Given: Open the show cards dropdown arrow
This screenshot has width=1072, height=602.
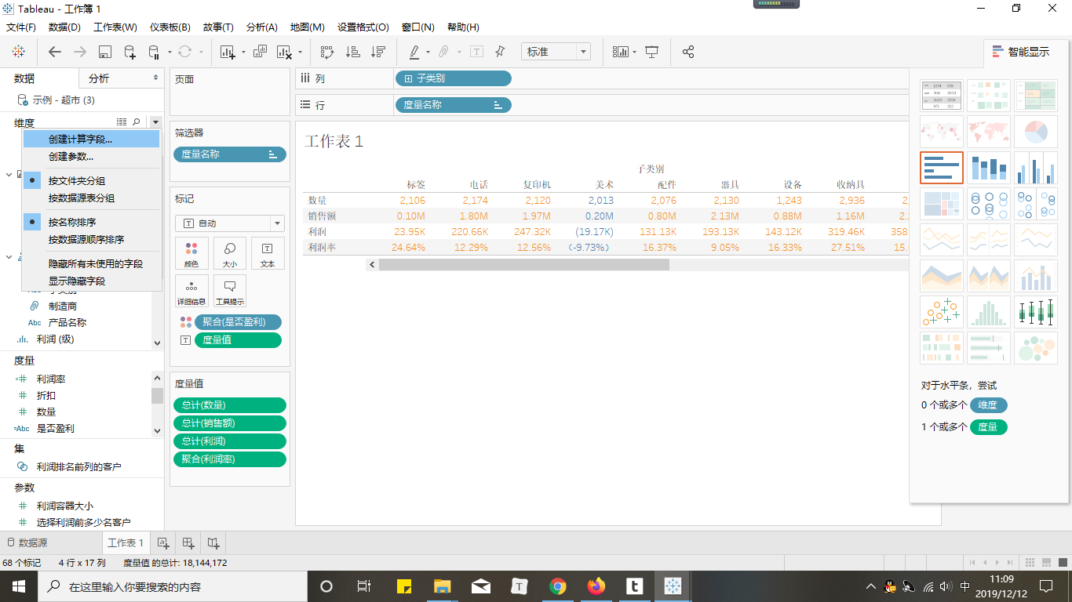Looking at the screenshot, I should click(634, 53).
